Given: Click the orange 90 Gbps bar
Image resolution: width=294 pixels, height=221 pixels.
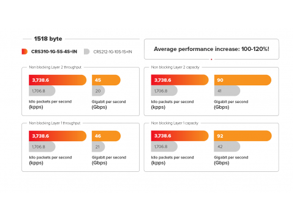Looking at the screenshot, I should pyautogui.click(x=243, y=80).
